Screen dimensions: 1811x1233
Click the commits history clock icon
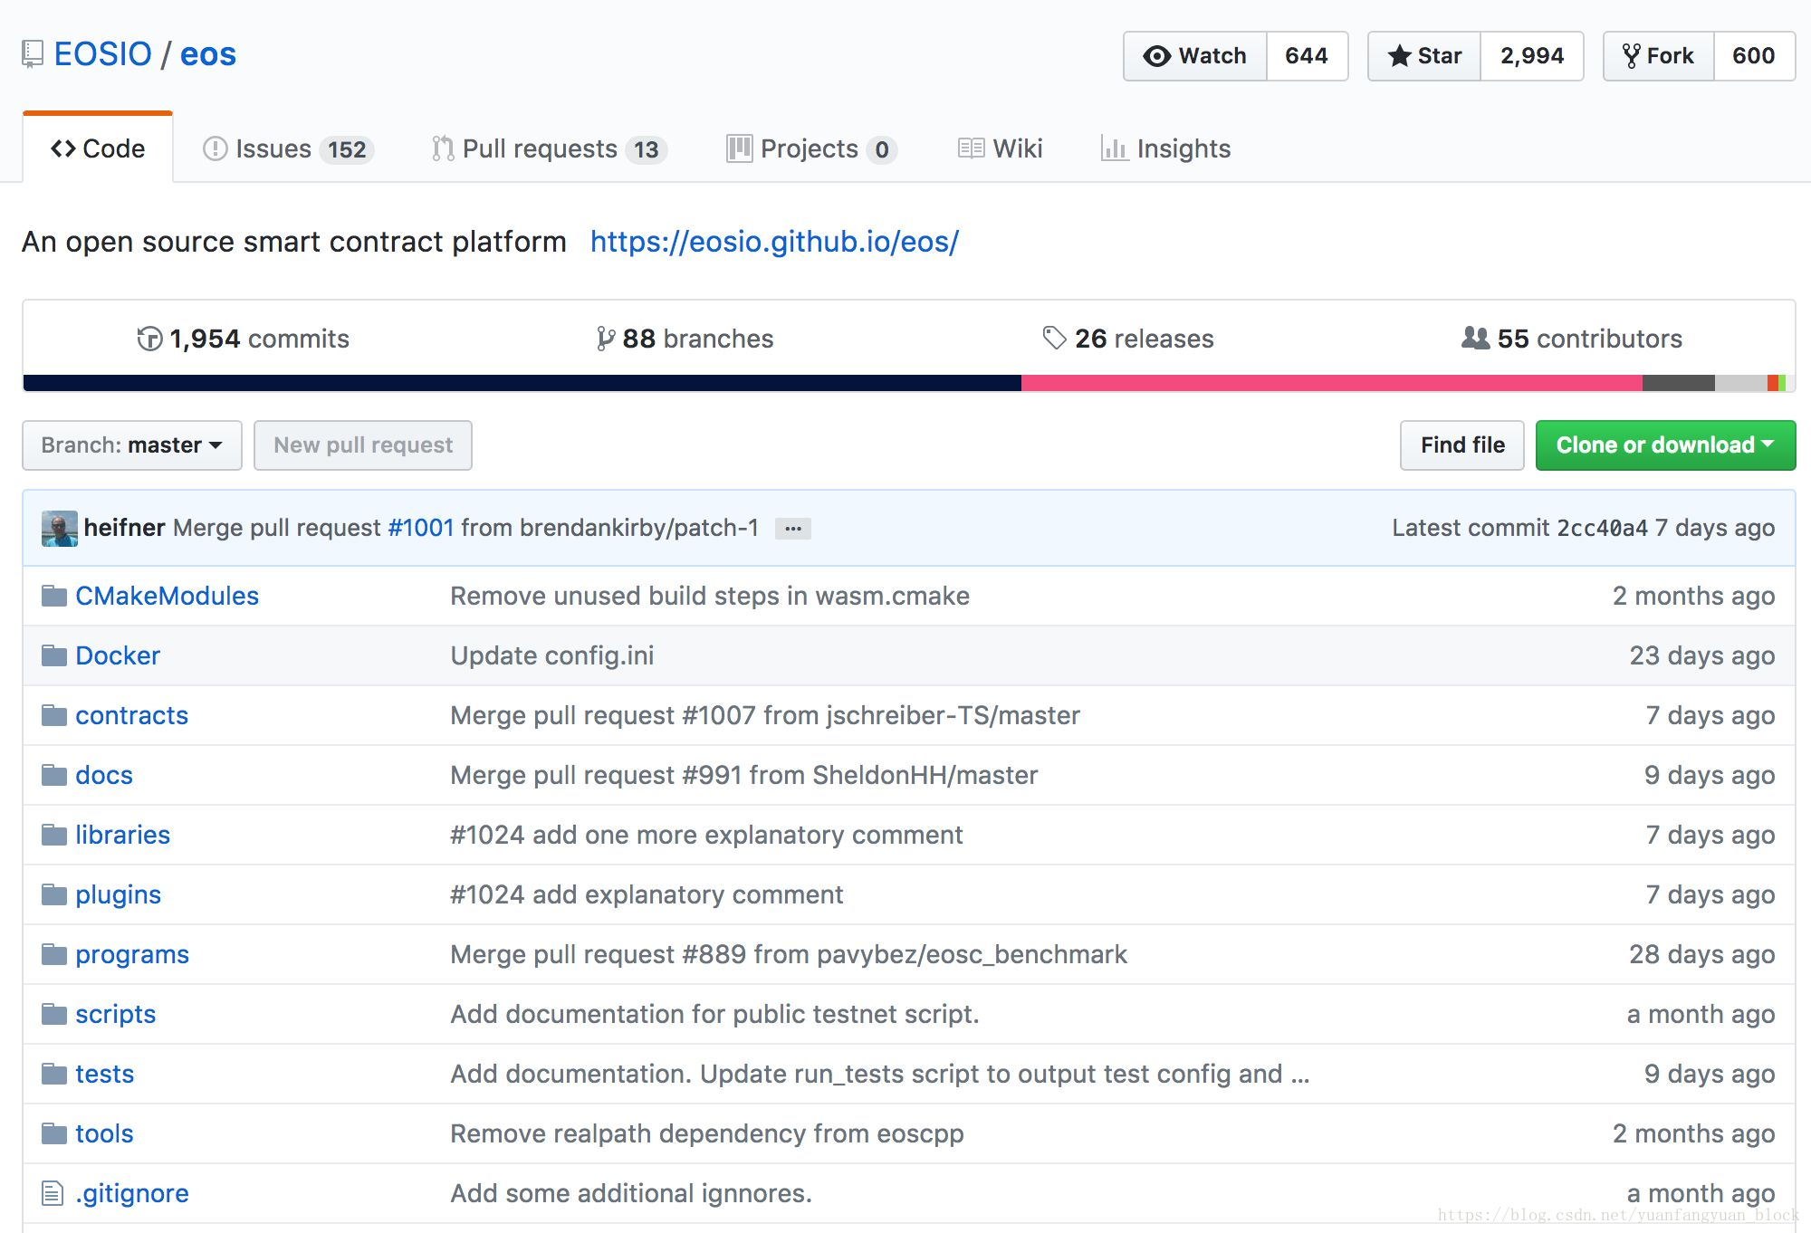(149, 339)
